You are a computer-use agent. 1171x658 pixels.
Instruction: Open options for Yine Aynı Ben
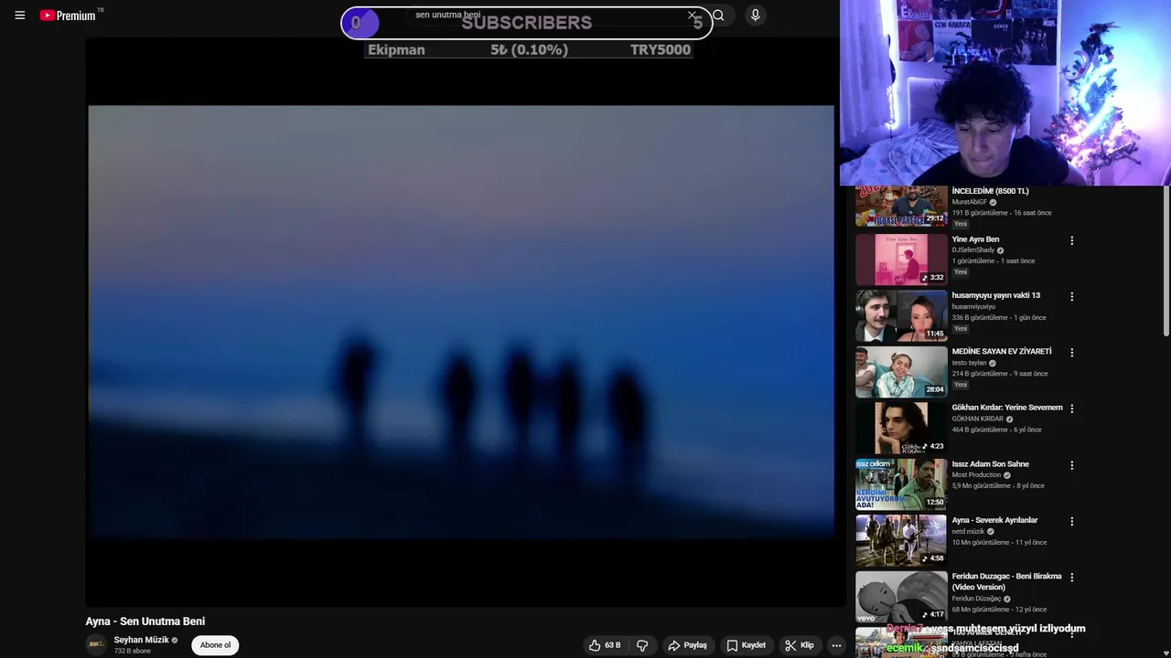point(1072,240)
